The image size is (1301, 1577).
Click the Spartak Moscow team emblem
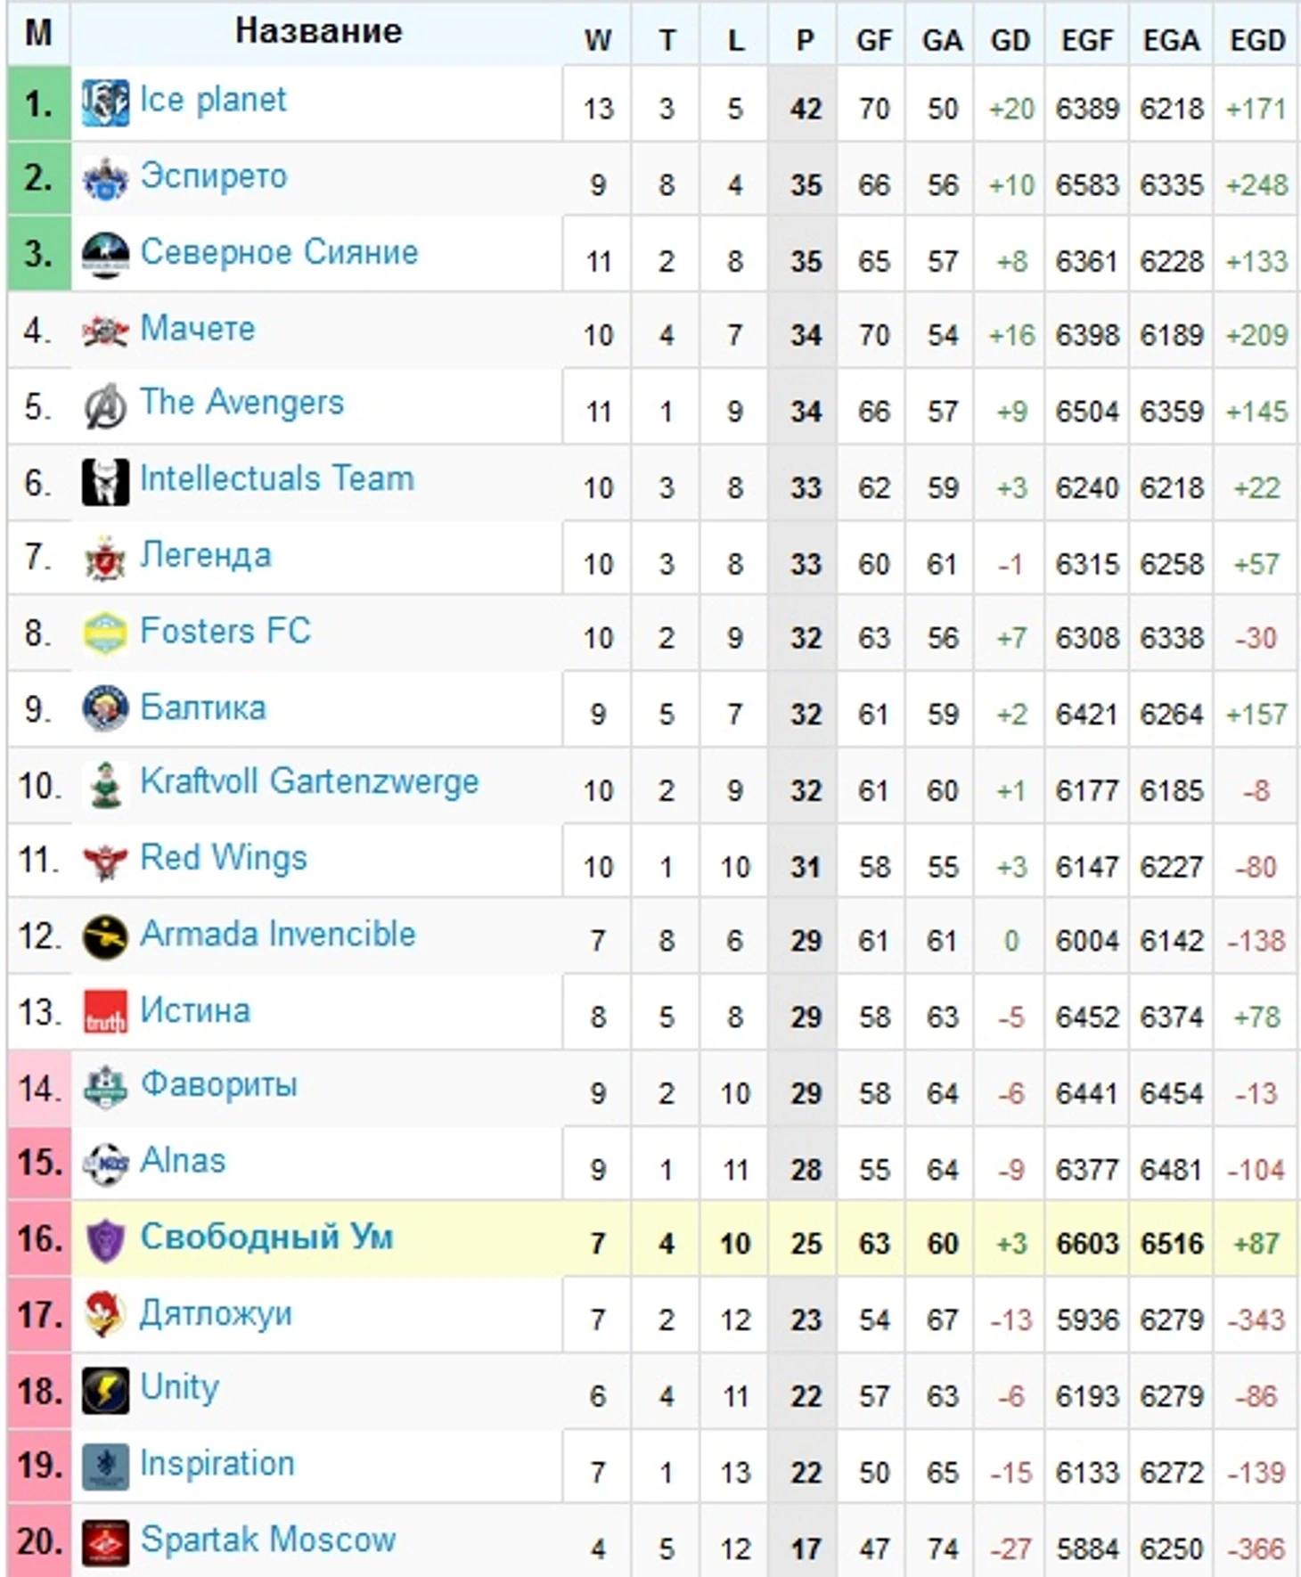point(105,1542)
